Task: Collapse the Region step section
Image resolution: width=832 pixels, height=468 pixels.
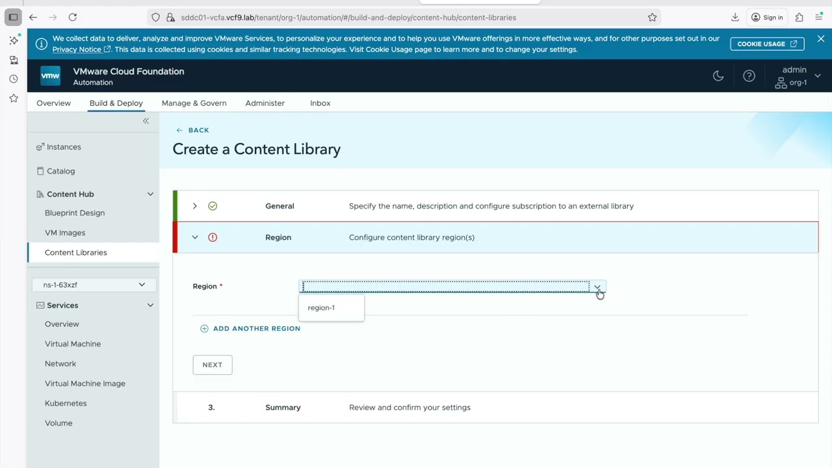Action: 194,237
